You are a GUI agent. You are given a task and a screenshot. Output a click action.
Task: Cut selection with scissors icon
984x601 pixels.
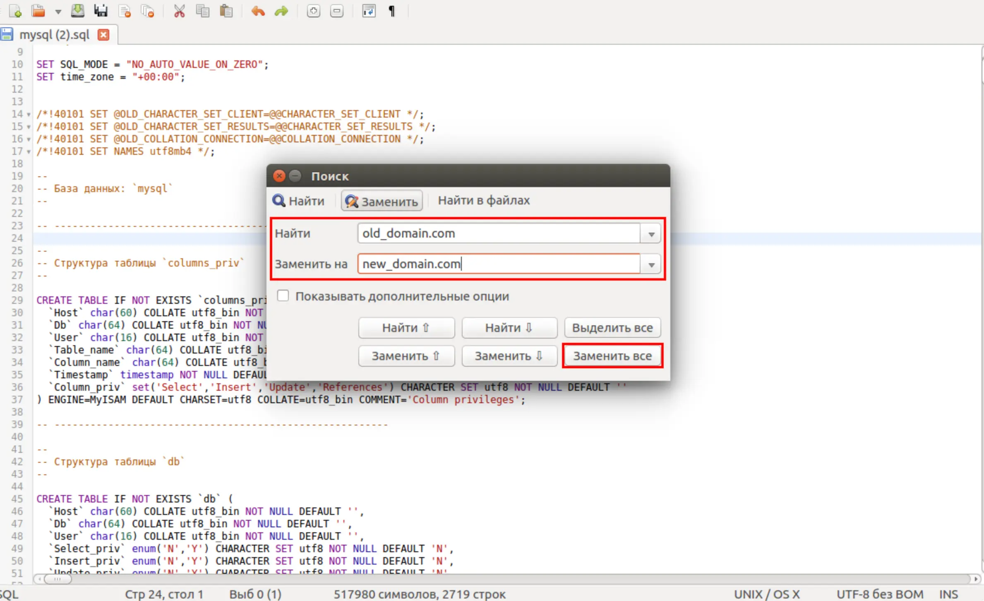[x=179, y=11]
